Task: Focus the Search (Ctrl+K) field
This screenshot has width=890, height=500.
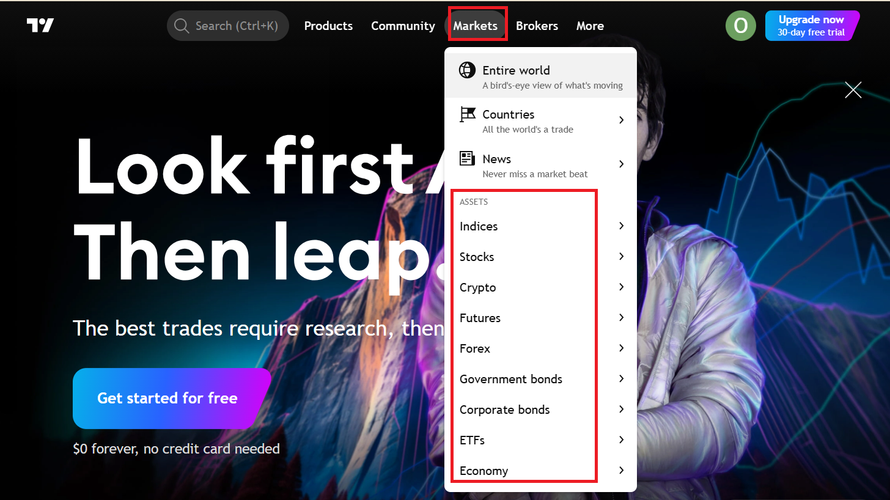Action: 236,26
